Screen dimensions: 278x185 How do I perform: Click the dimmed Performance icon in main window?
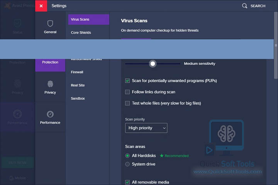[x=17, y=114]
